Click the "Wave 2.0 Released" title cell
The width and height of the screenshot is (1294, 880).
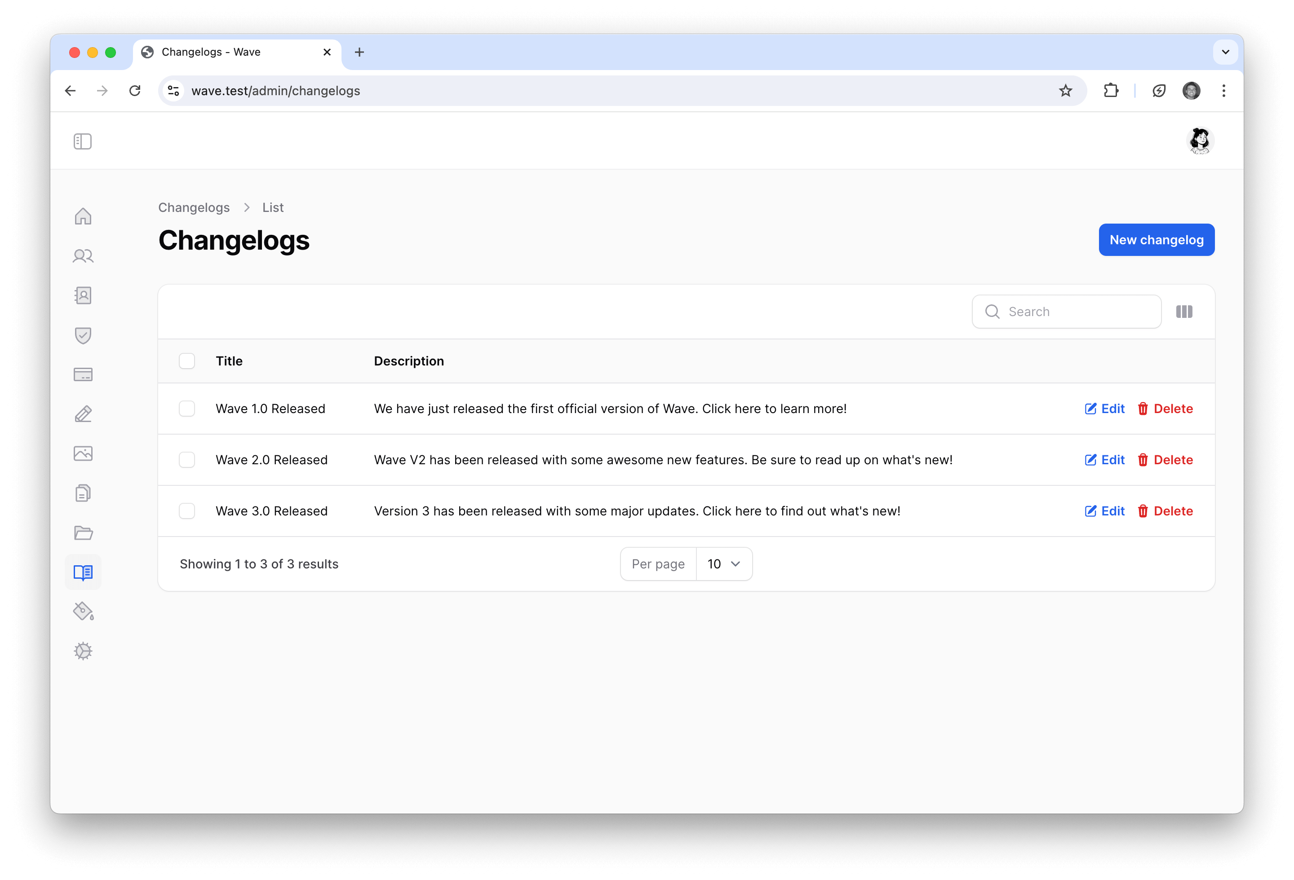pos(272,460)
